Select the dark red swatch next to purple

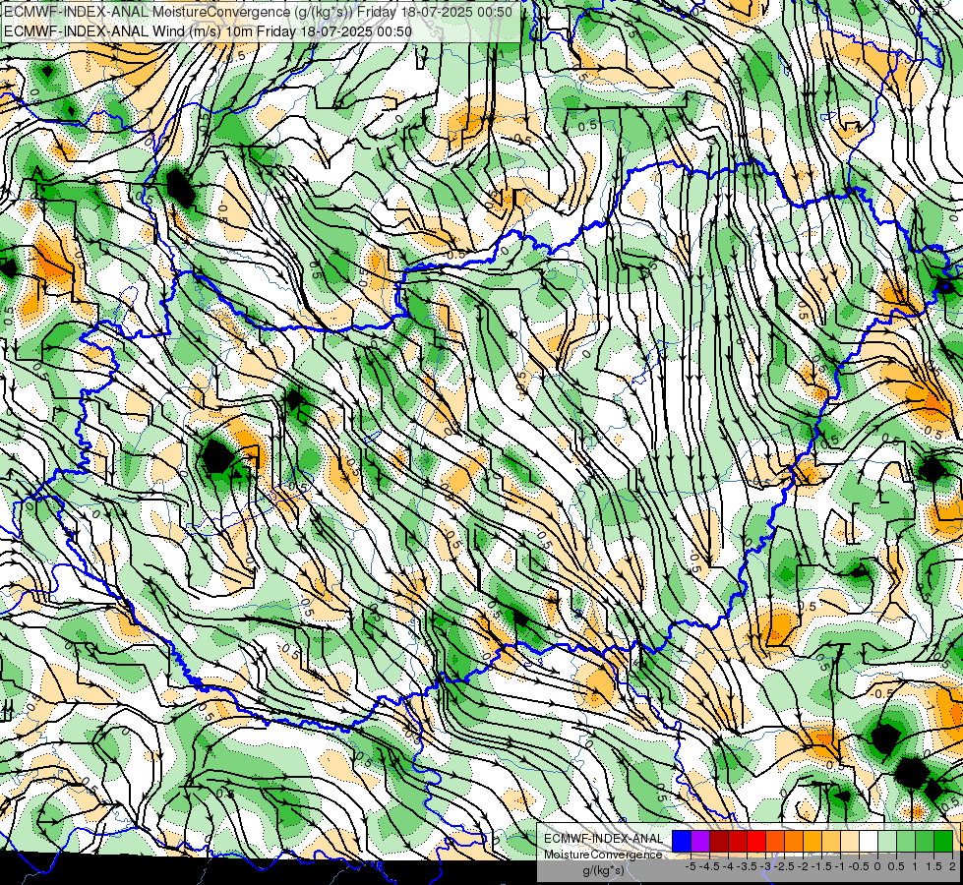719,842
